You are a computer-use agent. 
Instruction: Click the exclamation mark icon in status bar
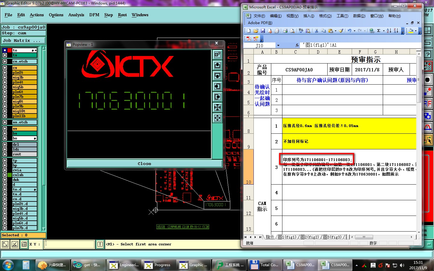tap(100, 244)
